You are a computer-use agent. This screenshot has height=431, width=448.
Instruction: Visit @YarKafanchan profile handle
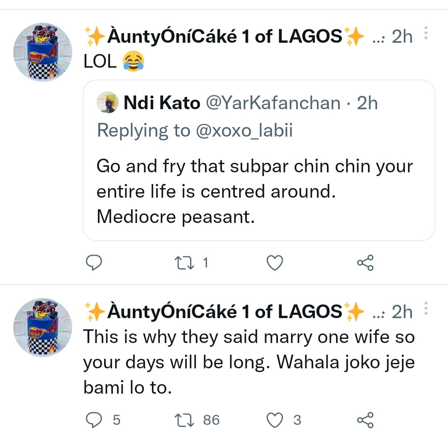click(273, 103)
